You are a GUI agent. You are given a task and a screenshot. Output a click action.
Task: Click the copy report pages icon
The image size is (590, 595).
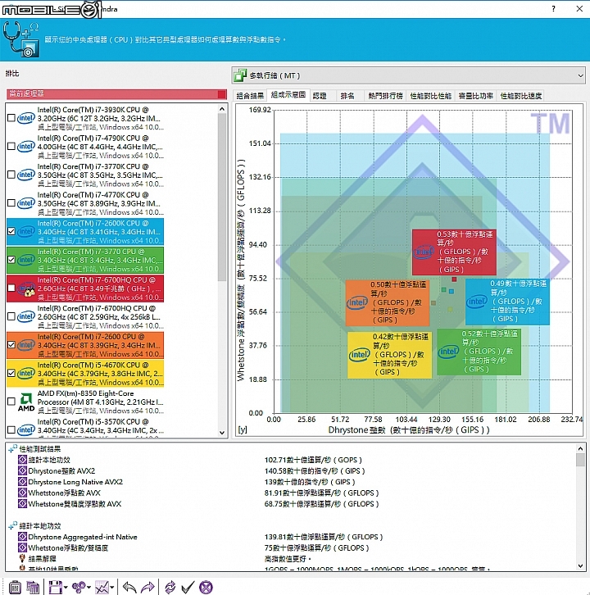click(x=33, y=587)
